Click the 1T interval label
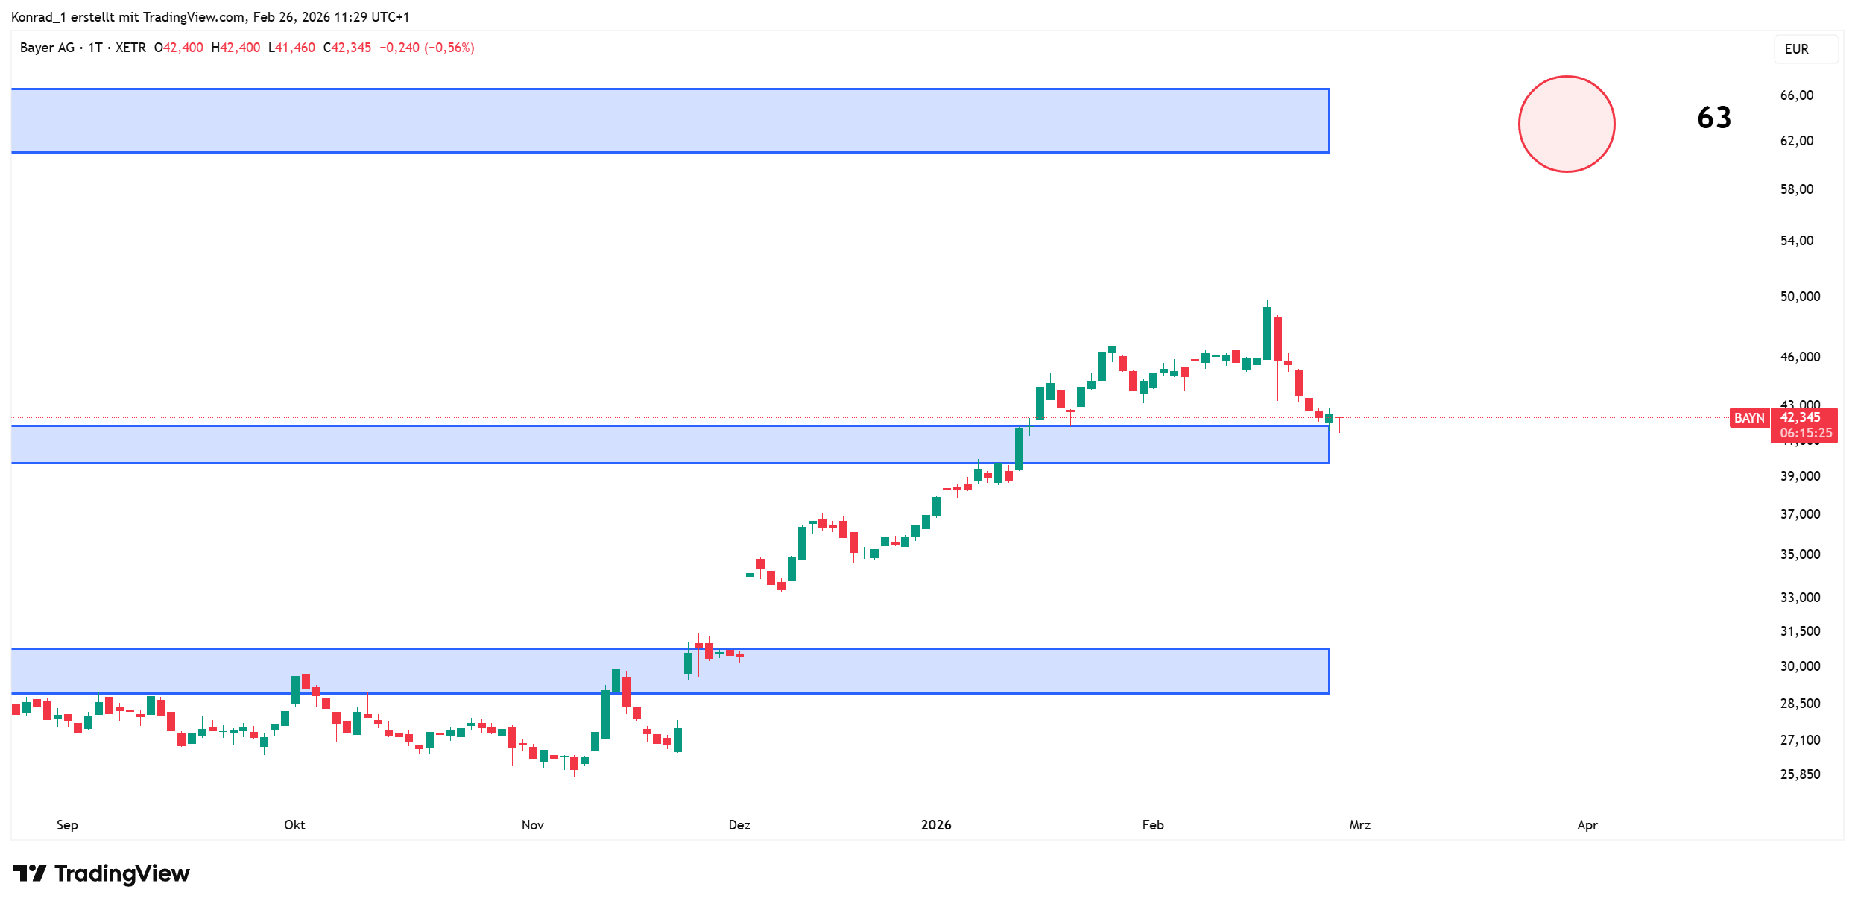The height and width of the screenshot is (907, 1855). pyautogui.click(x=95, y=48)
